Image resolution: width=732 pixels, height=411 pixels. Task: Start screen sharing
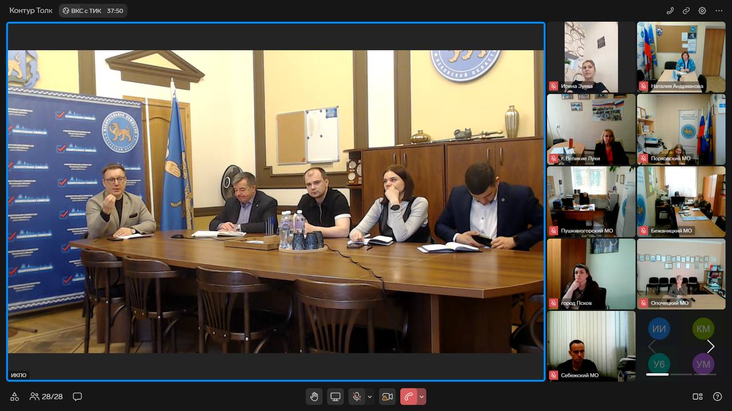click(x=336, y=397)
